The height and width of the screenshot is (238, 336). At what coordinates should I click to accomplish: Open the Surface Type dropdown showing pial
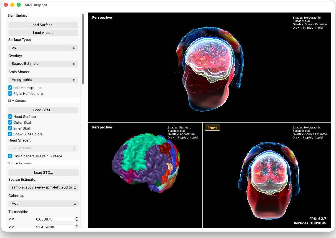(x=43, y=48)
